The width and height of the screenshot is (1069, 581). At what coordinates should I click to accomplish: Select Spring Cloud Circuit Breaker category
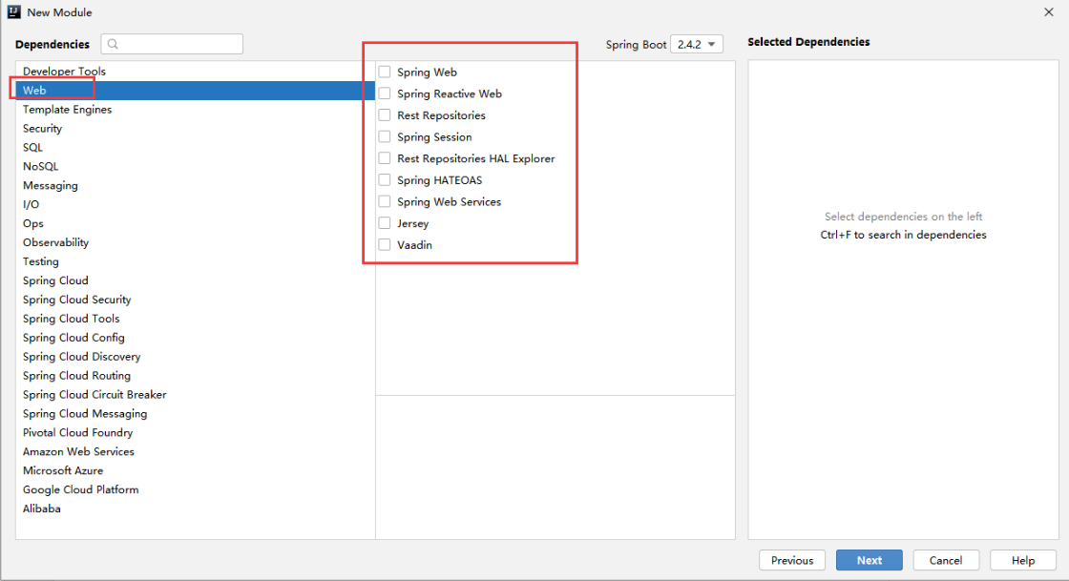195,395
